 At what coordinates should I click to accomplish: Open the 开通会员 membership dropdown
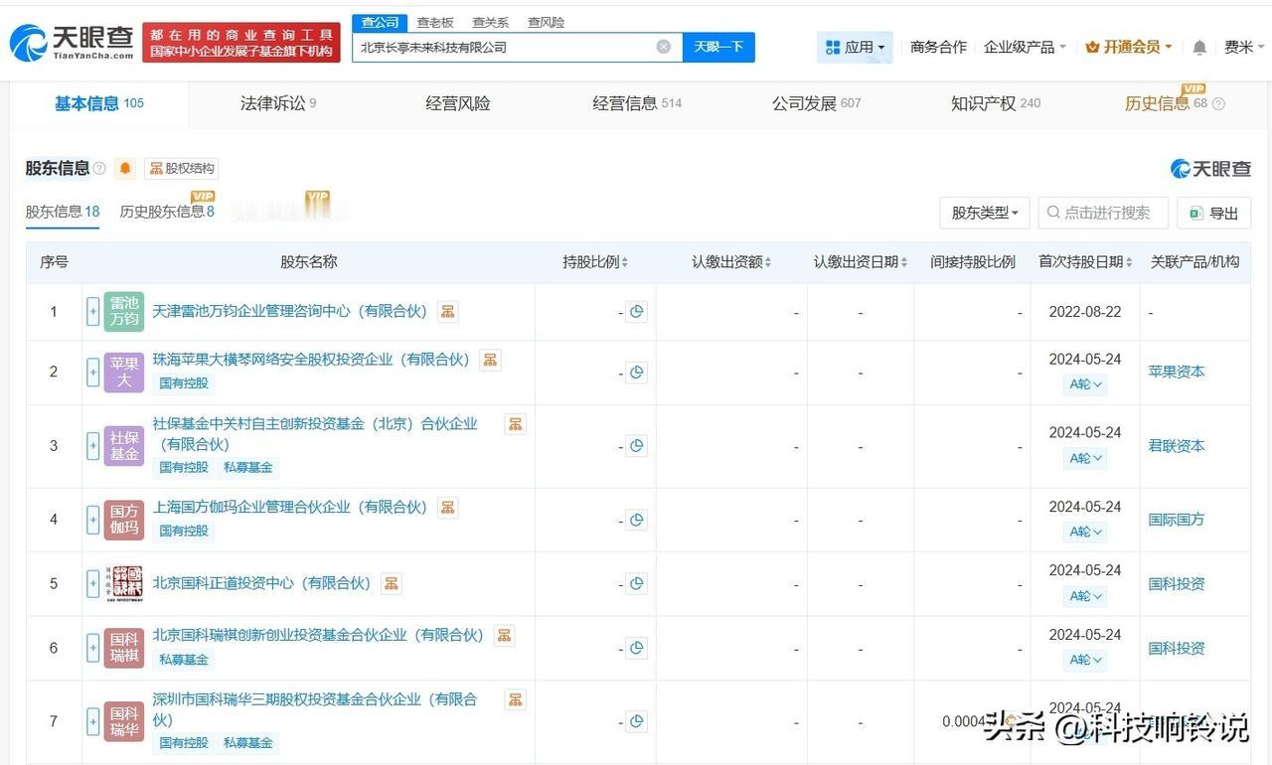1129,47
